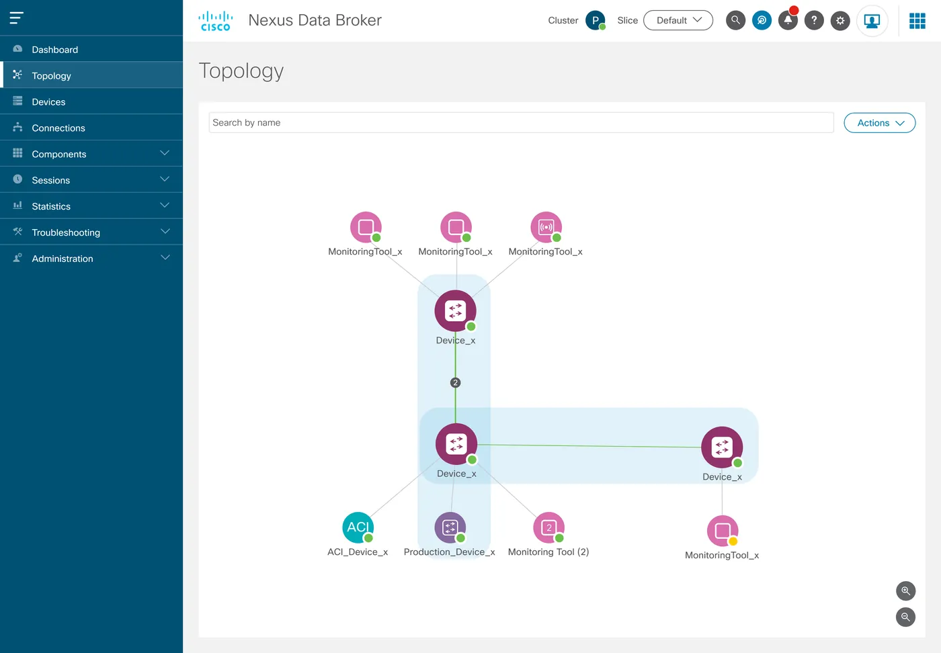The height and width of the screenshot is (653, 941).
Task: Click the Cisco logo
Action: [x=216, y=21]
